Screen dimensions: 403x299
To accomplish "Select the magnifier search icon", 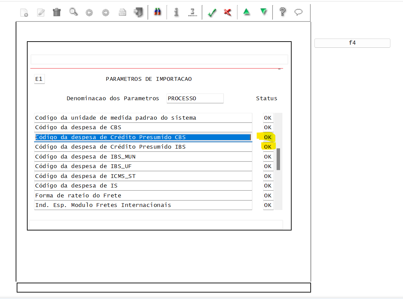I will pos(73,12).
